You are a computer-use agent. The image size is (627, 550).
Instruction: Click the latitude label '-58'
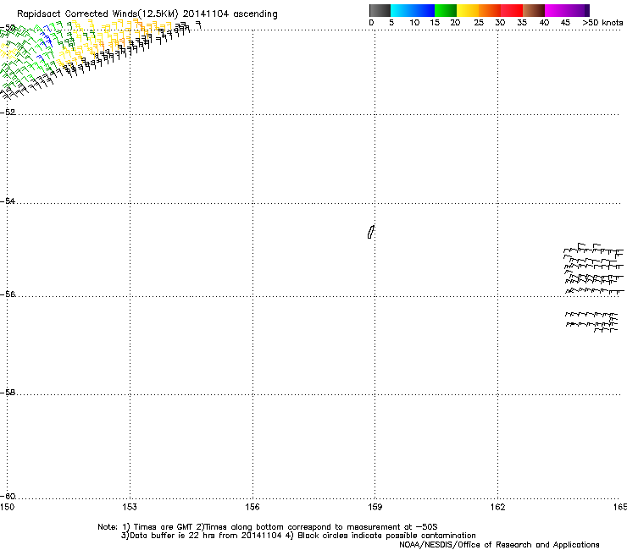[8, 393]
